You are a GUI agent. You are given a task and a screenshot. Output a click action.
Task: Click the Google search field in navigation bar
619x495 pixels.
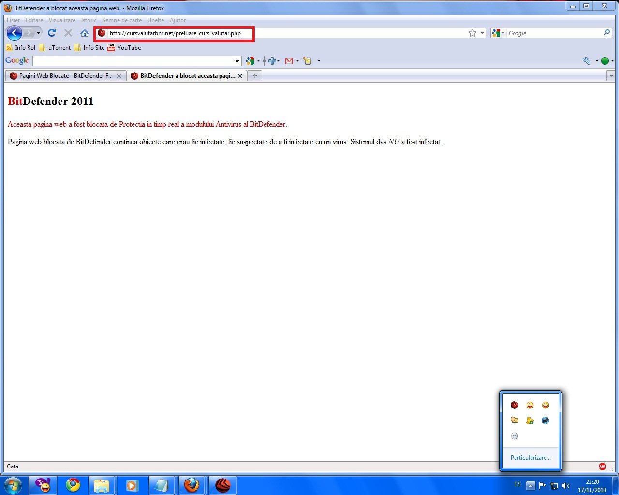click(554, 33)
